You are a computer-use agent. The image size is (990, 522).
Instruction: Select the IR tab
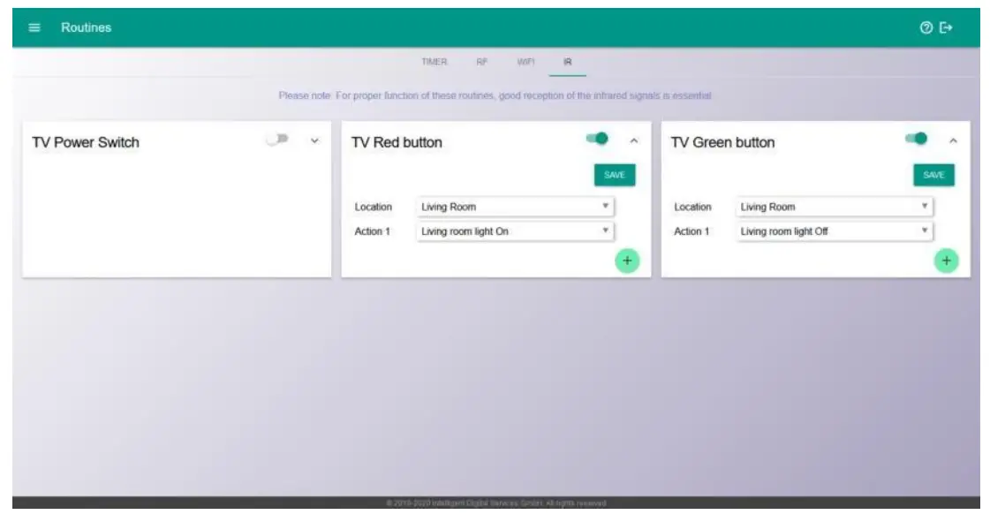568,62
